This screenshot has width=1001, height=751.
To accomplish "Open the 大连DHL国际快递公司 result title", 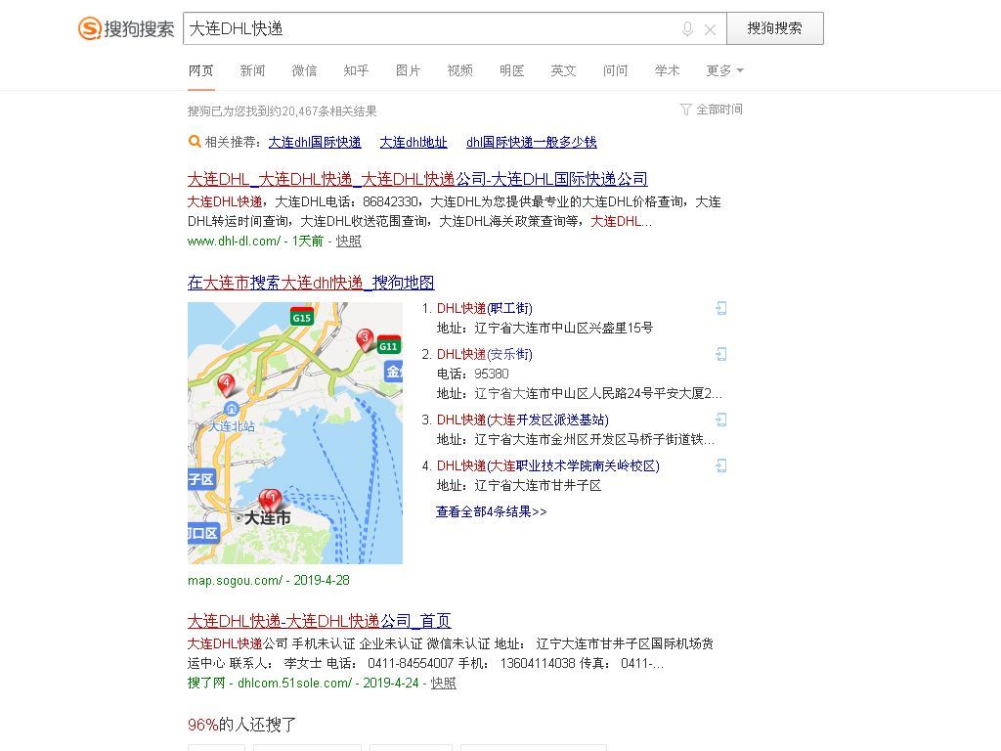I will (x=417, y=179).
